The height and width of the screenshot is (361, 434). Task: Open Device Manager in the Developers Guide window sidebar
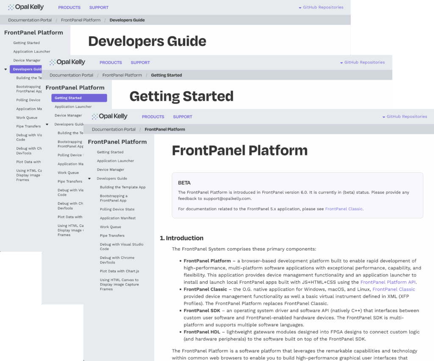click(27, 60)
